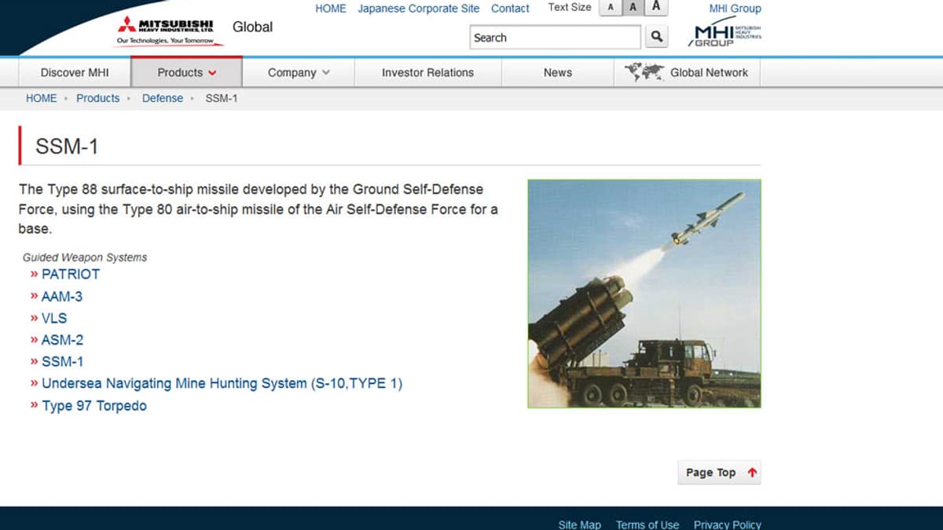This screenshot has width=943, height=530.
Task: Select Defense in the breadcrumb trail
Action: coord(163,98)
